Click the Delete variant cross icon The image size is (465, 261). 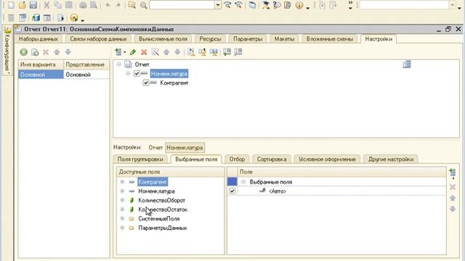[46, 52]
